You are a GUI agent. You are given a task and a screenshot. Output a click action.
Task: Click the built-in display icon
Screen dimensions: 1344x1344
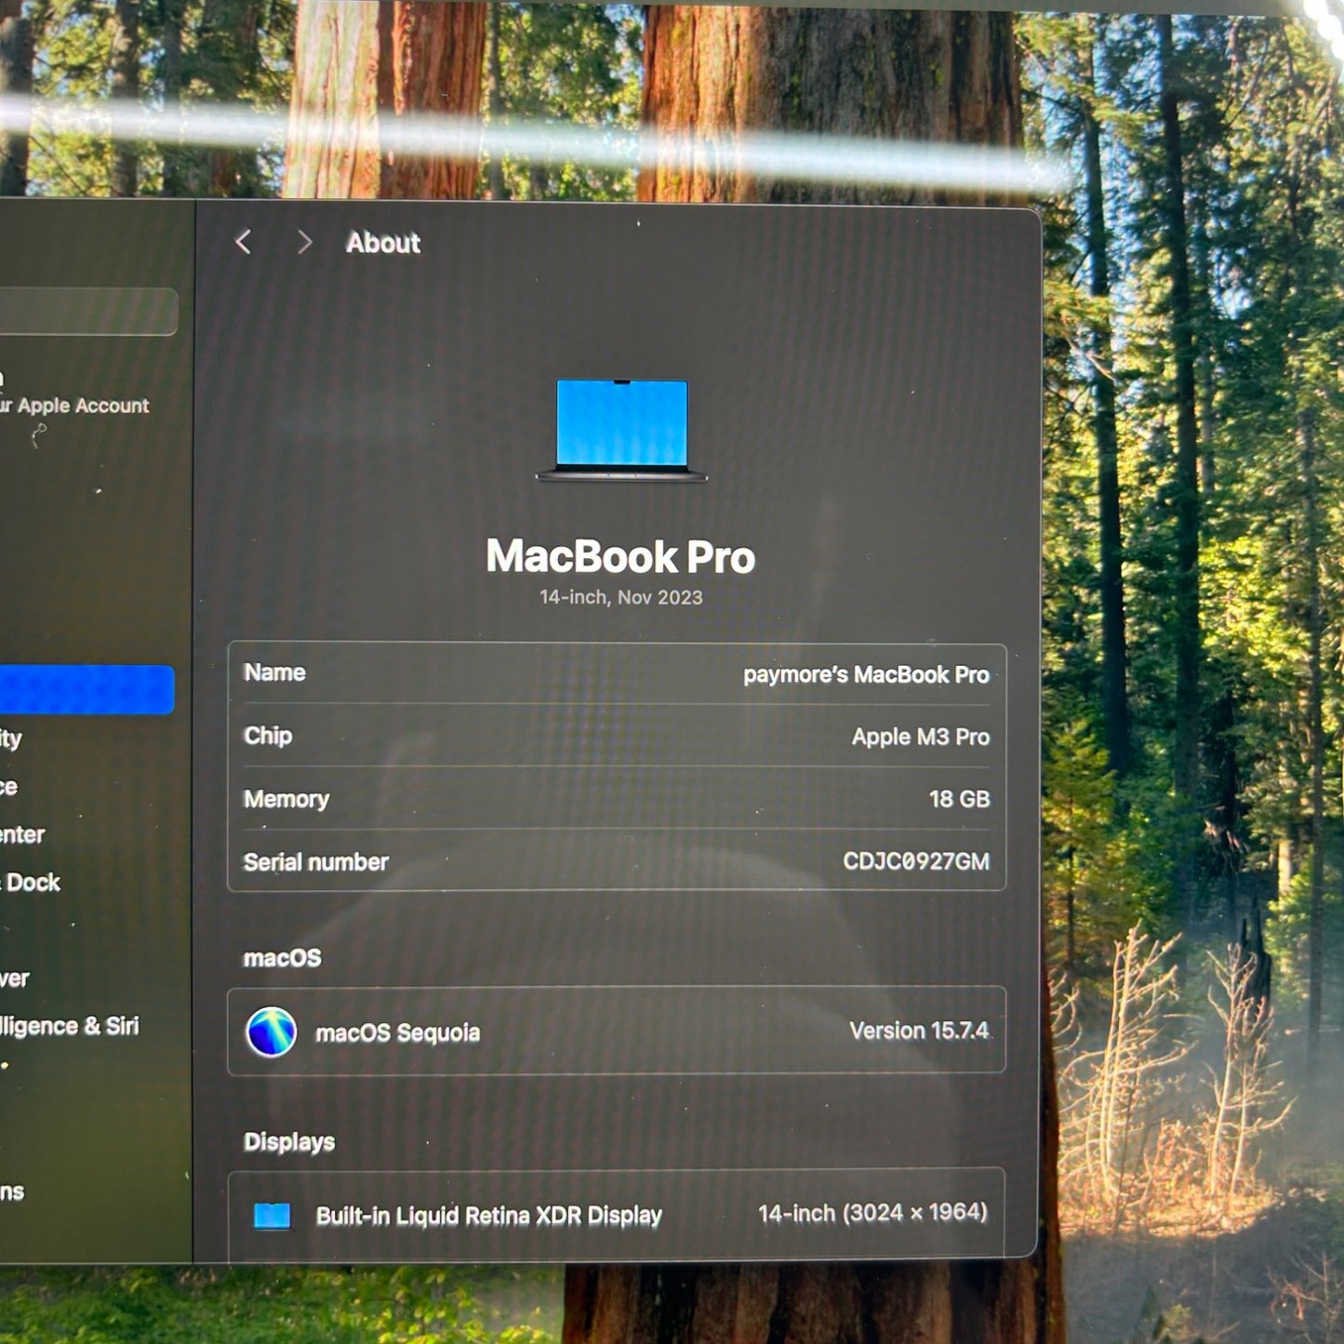[273, 1216]
